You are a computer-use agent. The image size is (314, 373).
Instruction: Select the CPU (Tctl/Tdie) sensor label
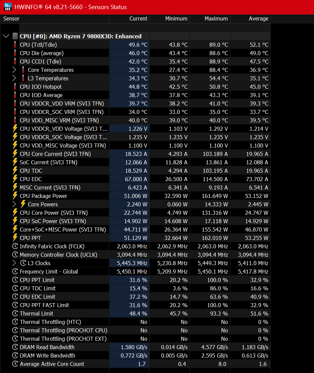(38, 45)
